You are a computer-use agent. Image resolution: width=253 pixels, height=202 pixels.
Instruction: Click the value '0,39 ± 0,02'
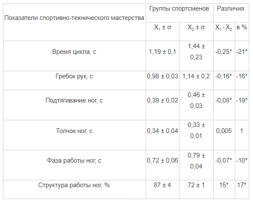tap(163, 100)
